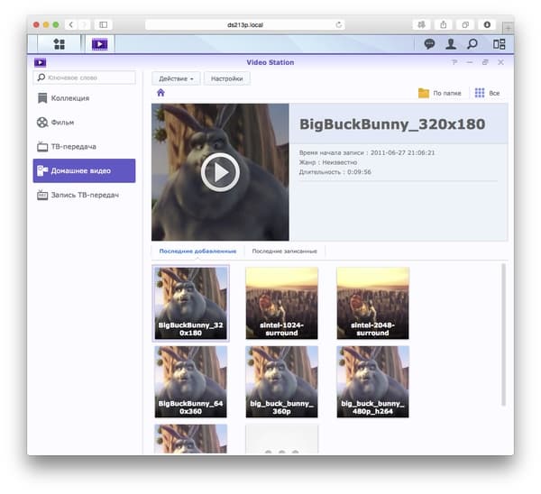The height and width of the screenshot is (494, 541).
Task: Open Запись ТВ-передач section
Action: [x=84, y=195]
